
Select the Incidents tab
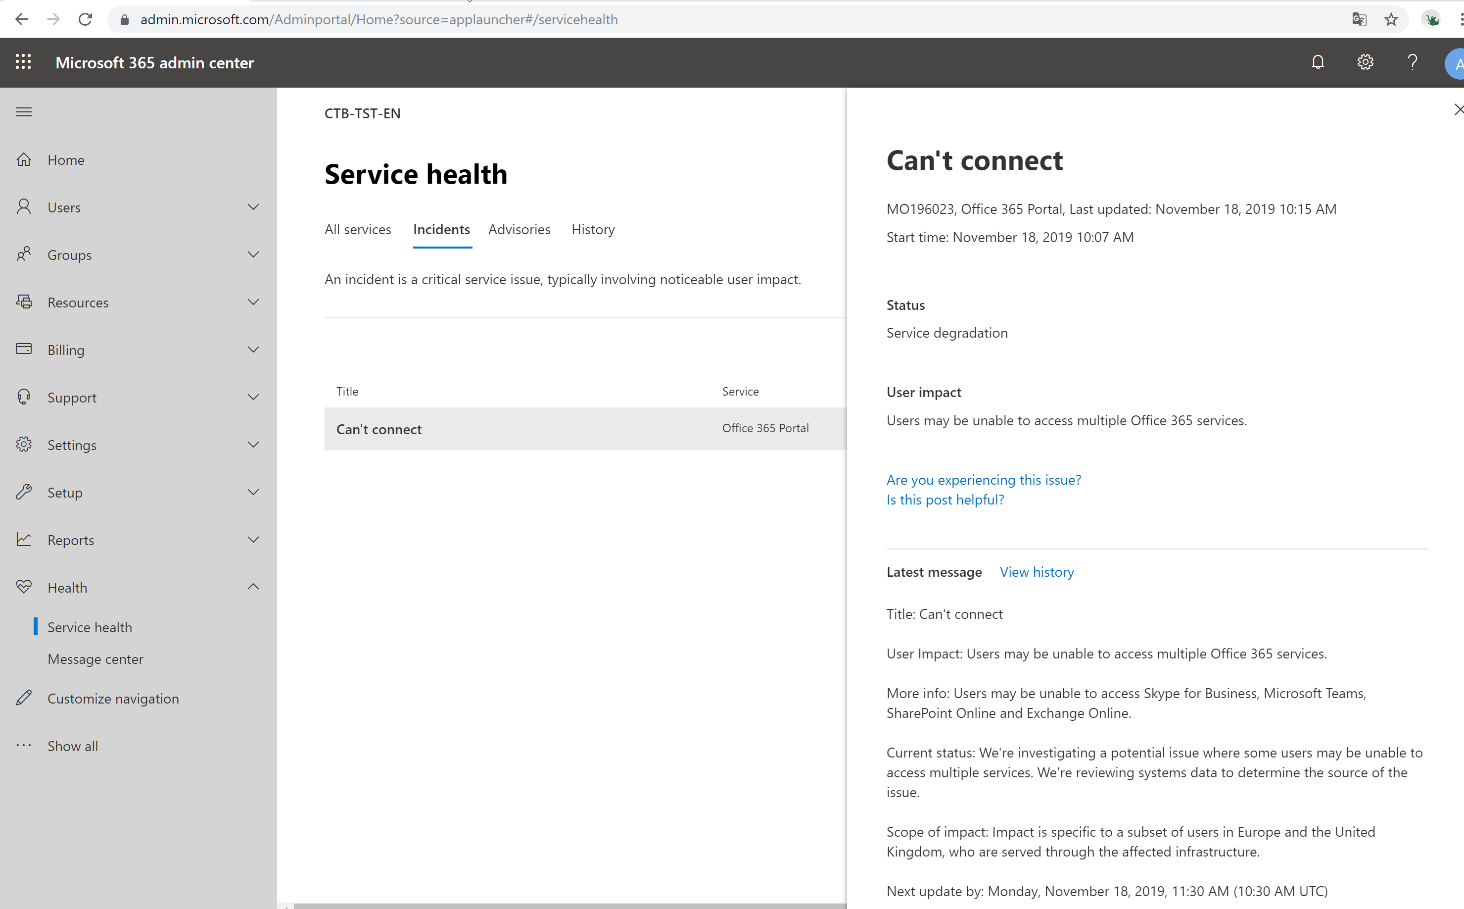[441, 229]
